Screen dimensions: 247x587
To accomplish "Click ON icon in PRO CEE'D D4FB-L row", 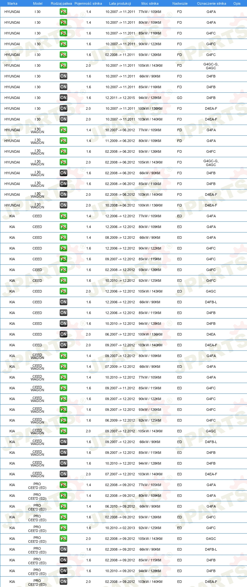I will point(63,549).
